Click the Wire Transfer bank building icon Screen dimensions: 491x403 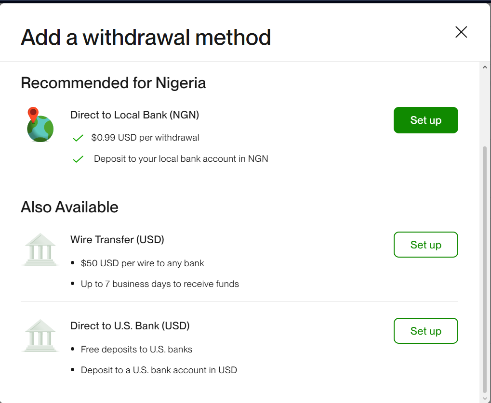[40, 249]
